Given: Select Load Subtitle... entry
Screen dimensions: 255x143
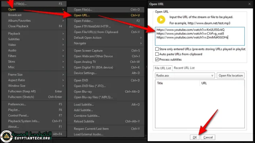Looking at the screenshot, I should pyautogui.click(x=106, y=105).
